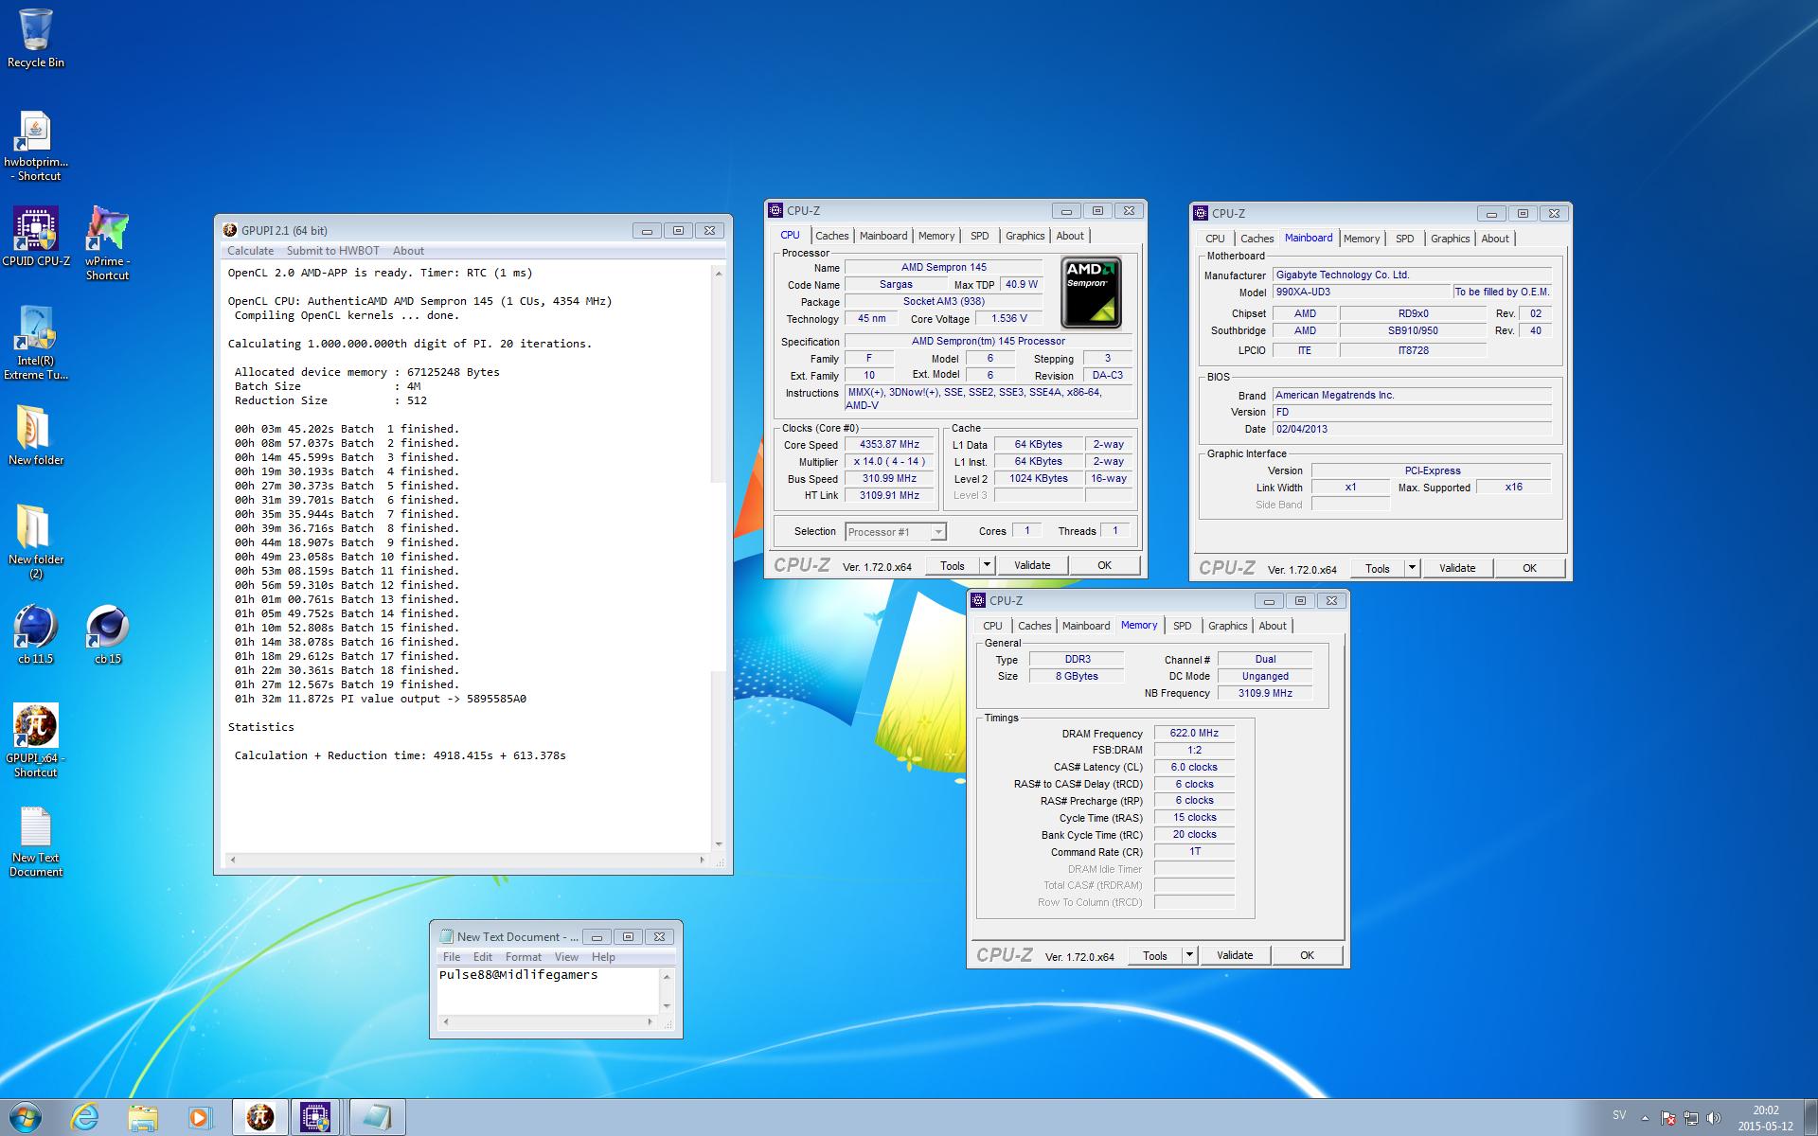The image size is (1818, 1136).
Task: Click the Core Voltage 1.536 V value
Action: coord(1008,319)
